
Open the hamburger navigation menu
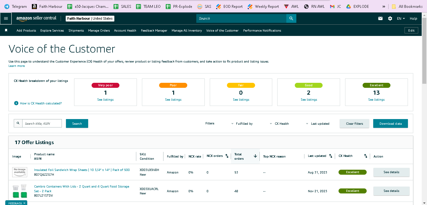pos(6,18)
